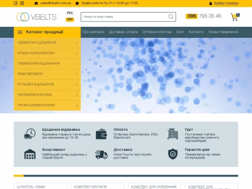
Task: Switch language to УКР
Action: click(70, 19)
